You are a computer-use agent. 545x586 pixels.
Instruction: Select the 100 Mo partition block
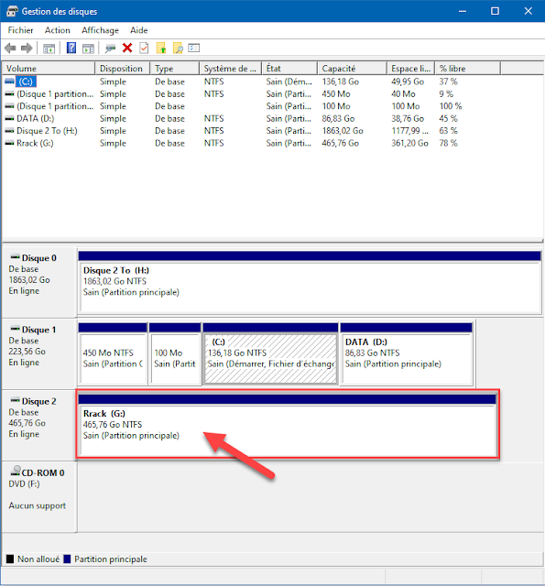point(175,354)
